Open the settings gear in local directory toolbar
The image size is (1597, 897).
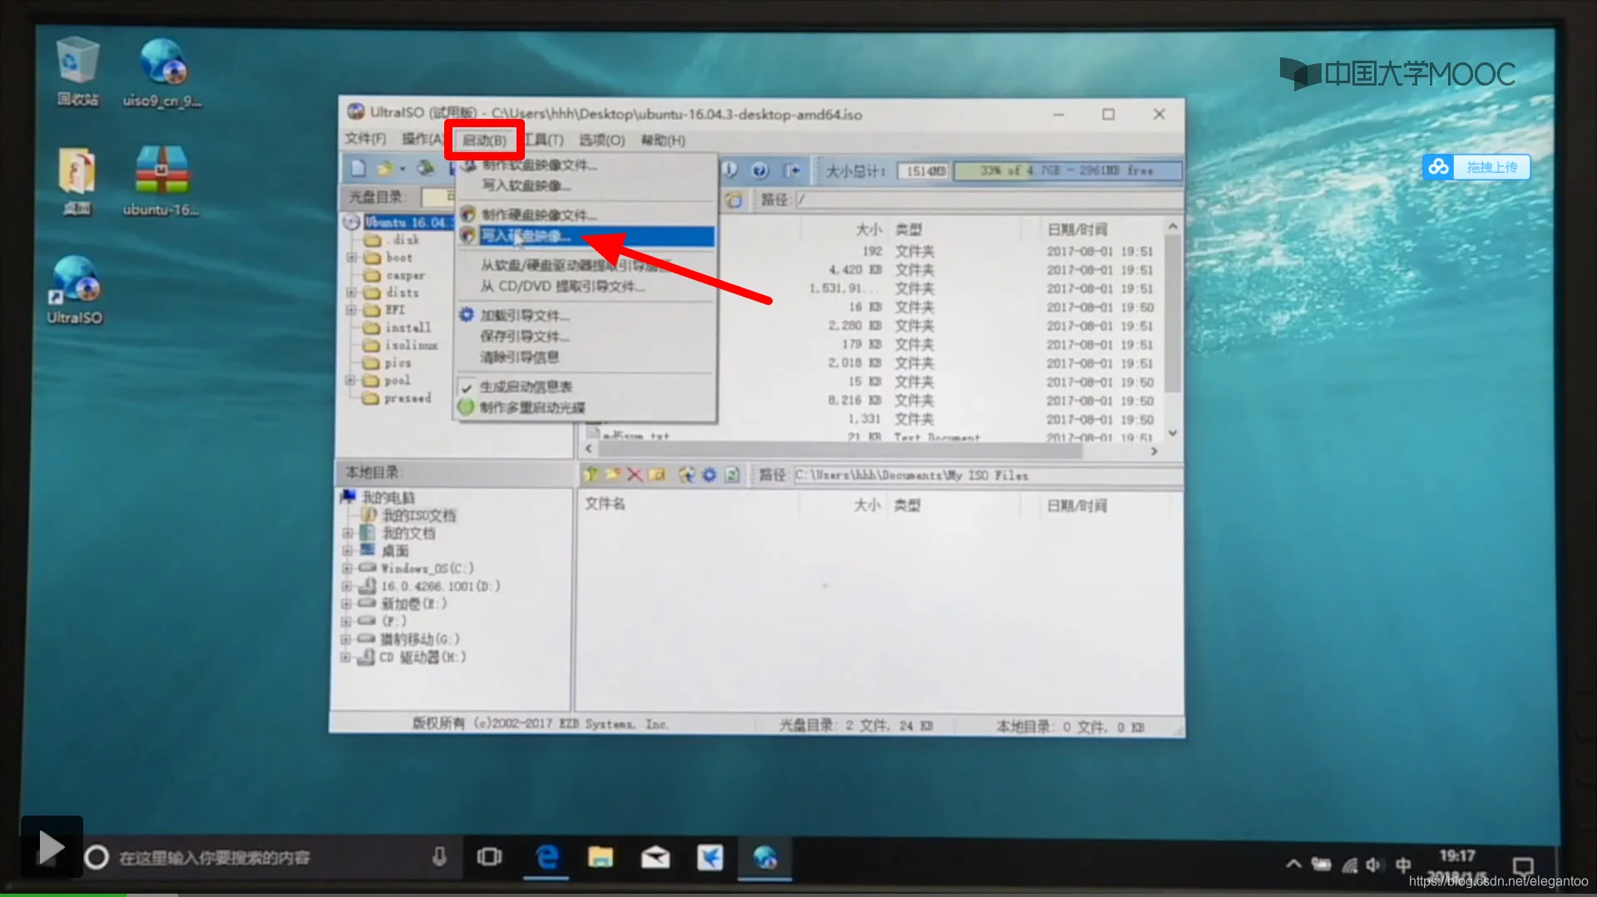coord(709,475)
